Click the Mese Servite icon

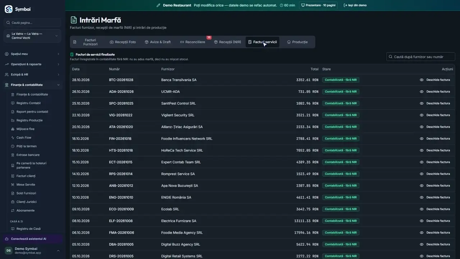(13, 185)
